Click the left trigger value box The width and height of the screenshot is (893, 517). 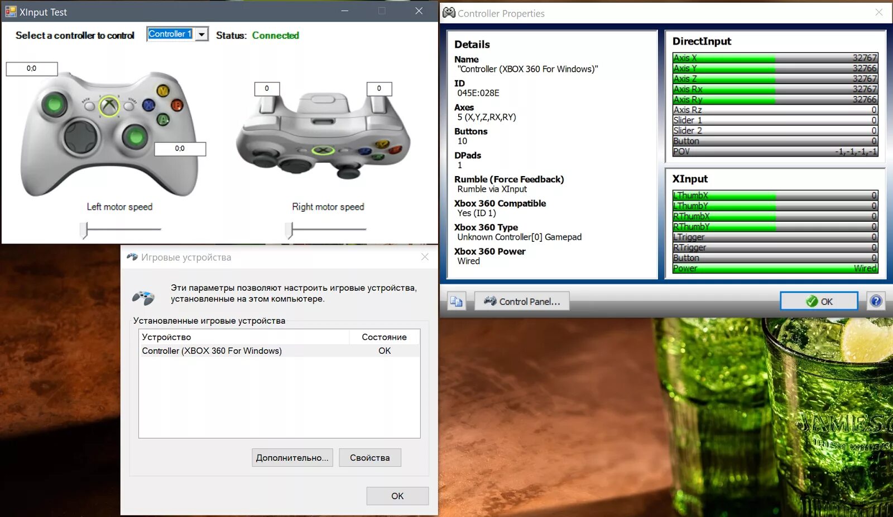click(267, 89)
